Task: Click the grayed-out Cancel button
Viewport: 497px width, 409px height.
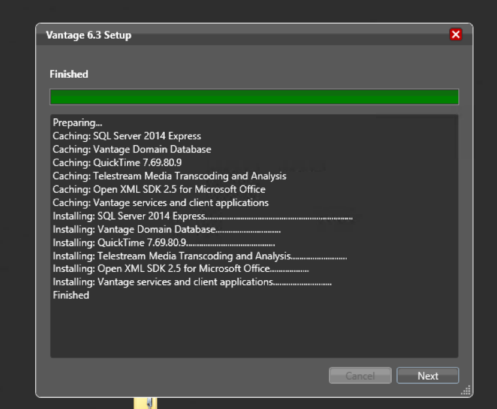Action: (x=360, y=376)
